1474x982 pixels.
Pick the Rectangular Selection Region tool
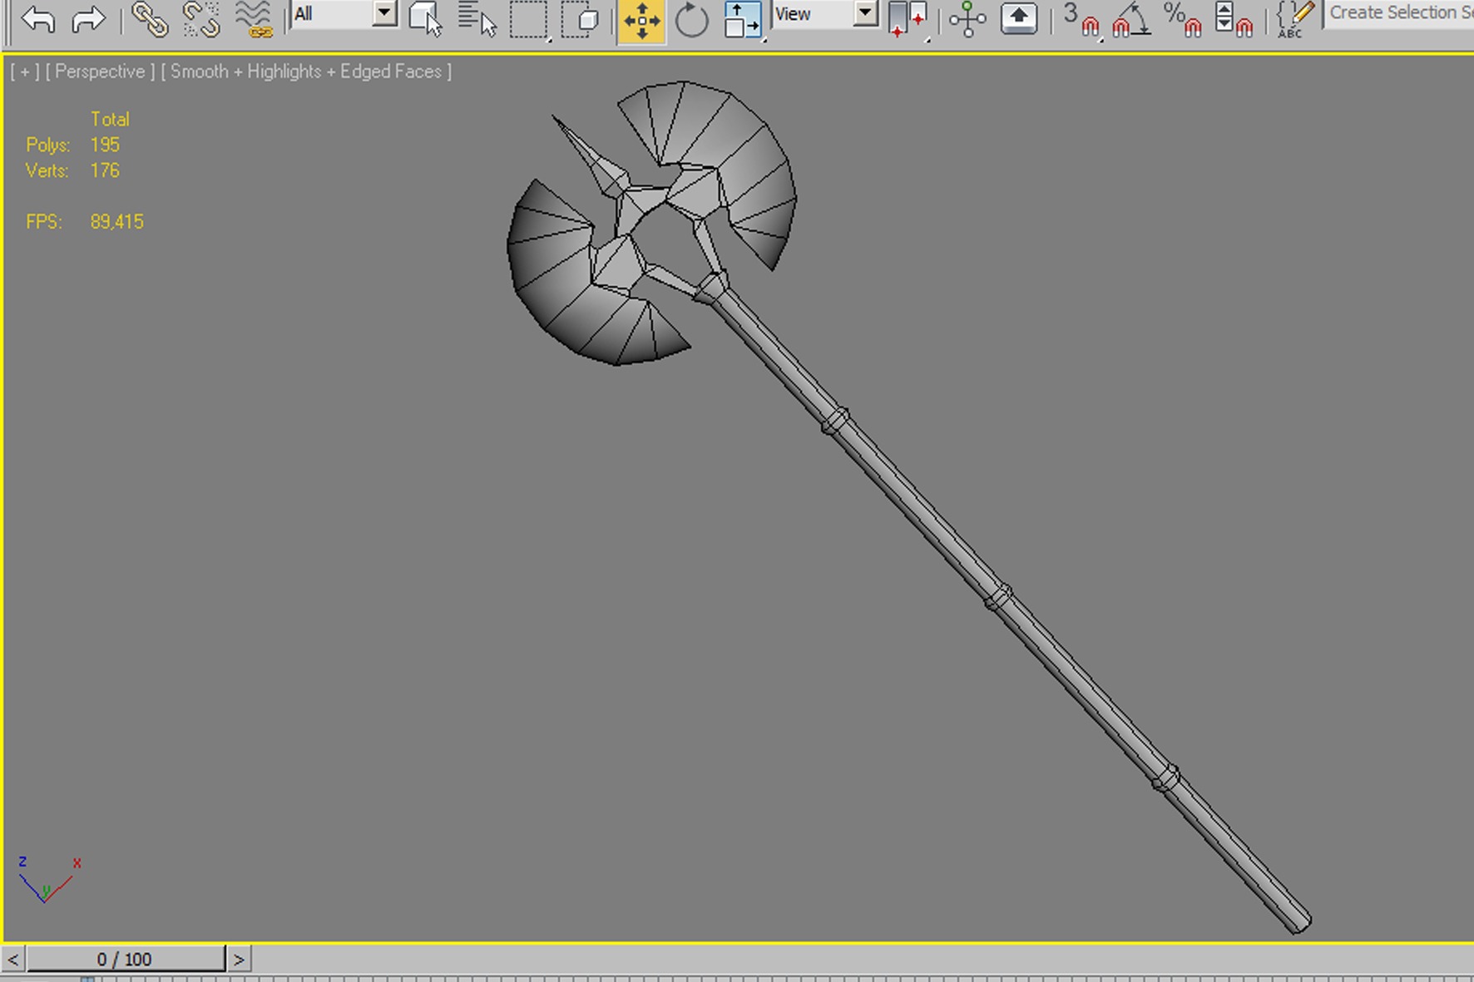click(x=529, y=19)
